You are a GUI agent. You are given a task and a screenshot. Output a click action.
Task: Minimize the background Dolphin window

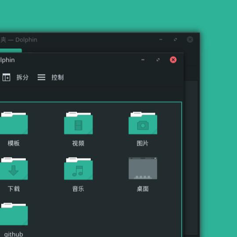[161, 39]
